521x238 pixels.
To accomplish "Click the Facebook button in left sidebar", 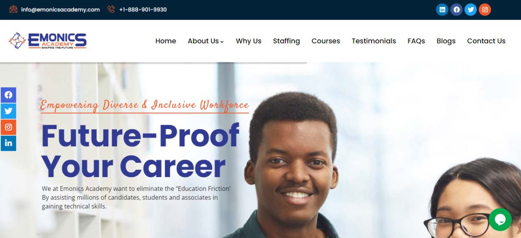I will 8,95.
